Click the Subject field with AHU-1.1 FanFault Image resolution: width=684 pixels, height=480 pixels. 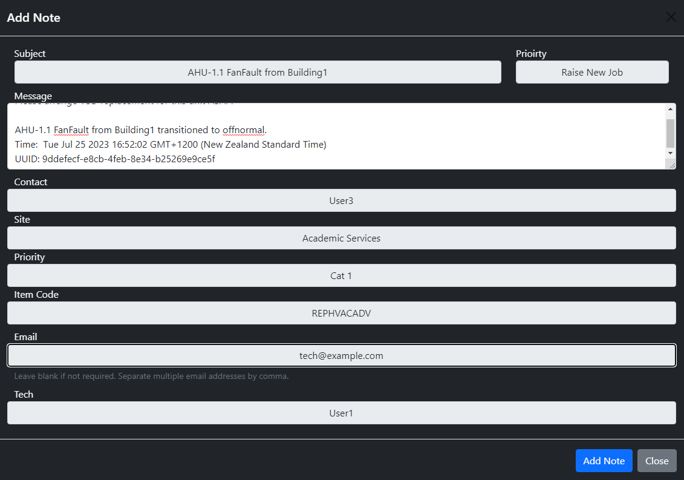click(x=258, y=72)
